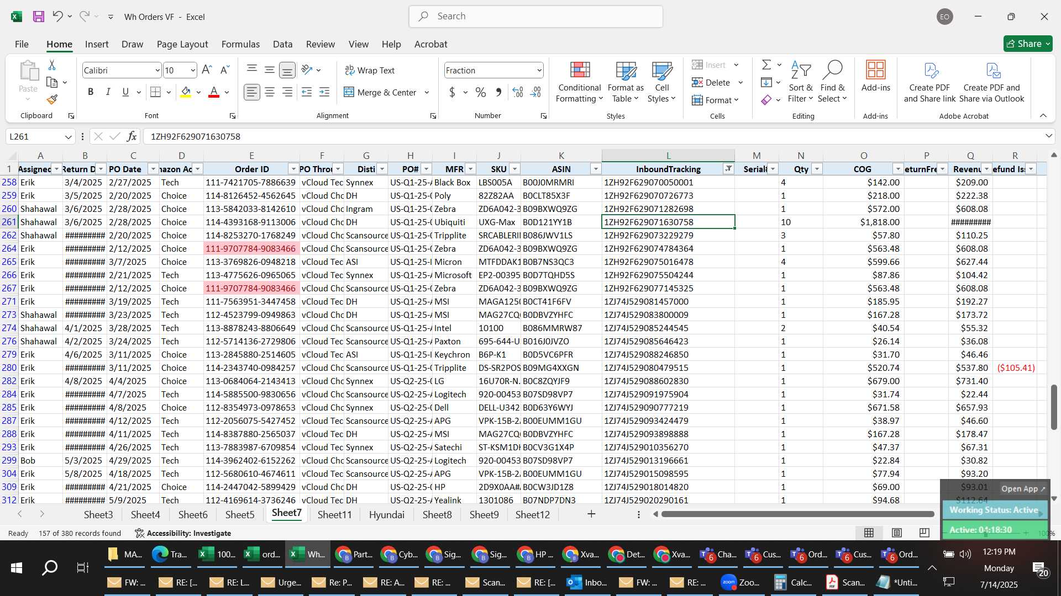Grab the vertical scrollbar thumb
Image resolution: width=1061 pixels, height=596 pixels.
(1054, 407)
